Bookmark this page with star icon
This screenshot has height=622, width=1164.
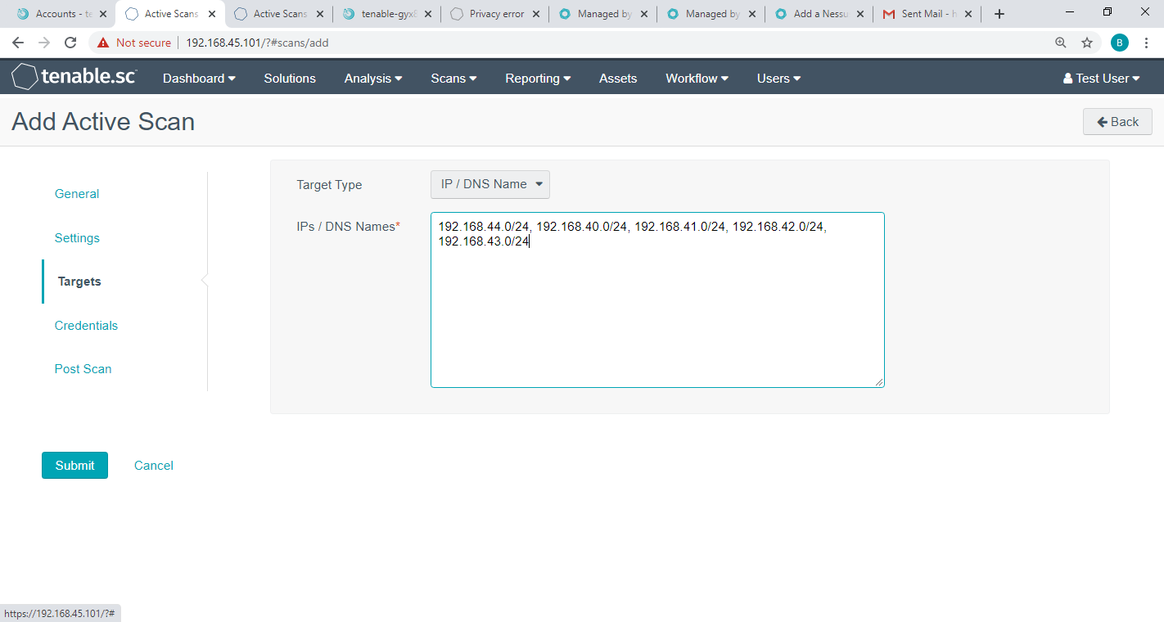(x=1087, y=43)
